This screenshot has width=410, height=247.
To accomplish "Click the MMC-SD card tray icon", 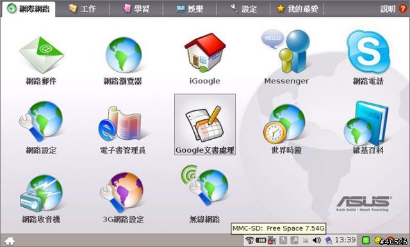I will [329, 240].
